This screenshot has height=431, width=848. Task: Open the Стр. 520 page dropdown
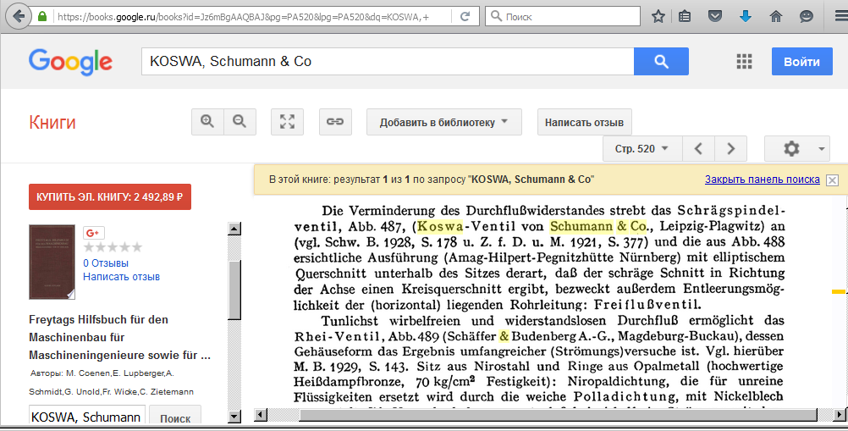point(642,148)
